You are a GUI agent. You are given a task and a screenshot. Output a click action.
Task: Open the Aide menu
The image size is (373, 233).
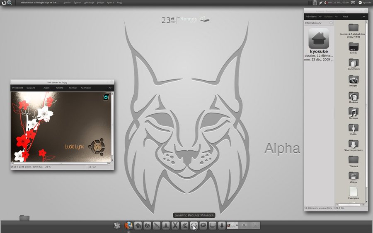click(x=119, y=2)
